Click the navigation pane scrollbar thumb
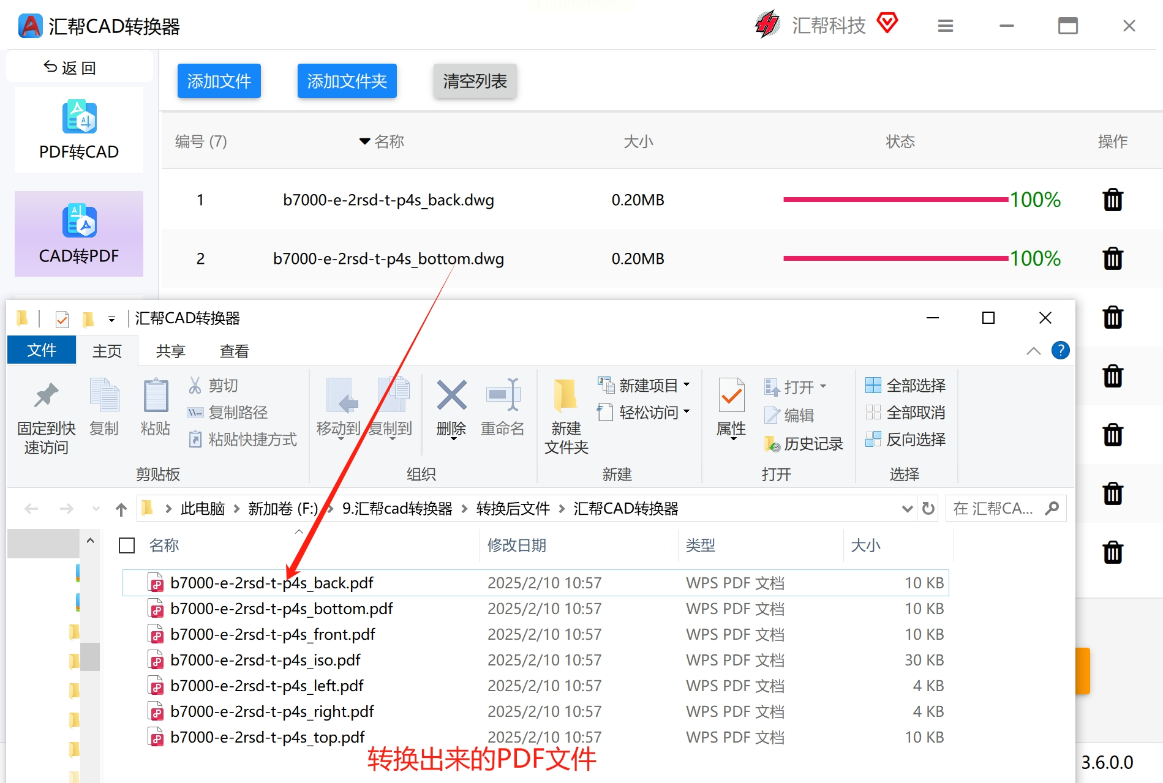Image resolution: width=1163 pixels, height=783 pixels. [90, 656]
